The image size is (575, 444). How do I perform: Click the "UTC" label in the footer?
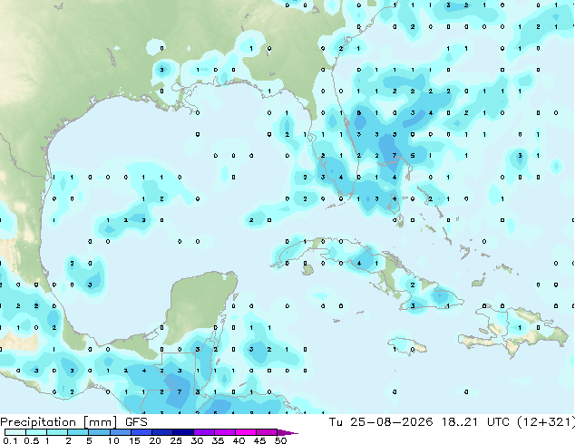click(498, 422)
